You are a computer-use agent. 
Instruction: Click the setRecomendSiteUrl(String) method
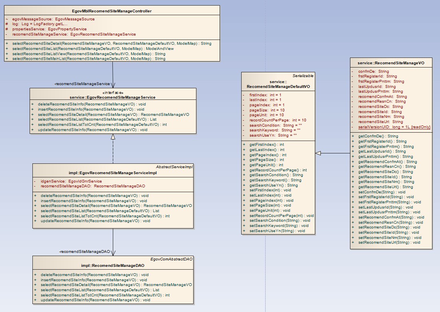tap(389, 242)
